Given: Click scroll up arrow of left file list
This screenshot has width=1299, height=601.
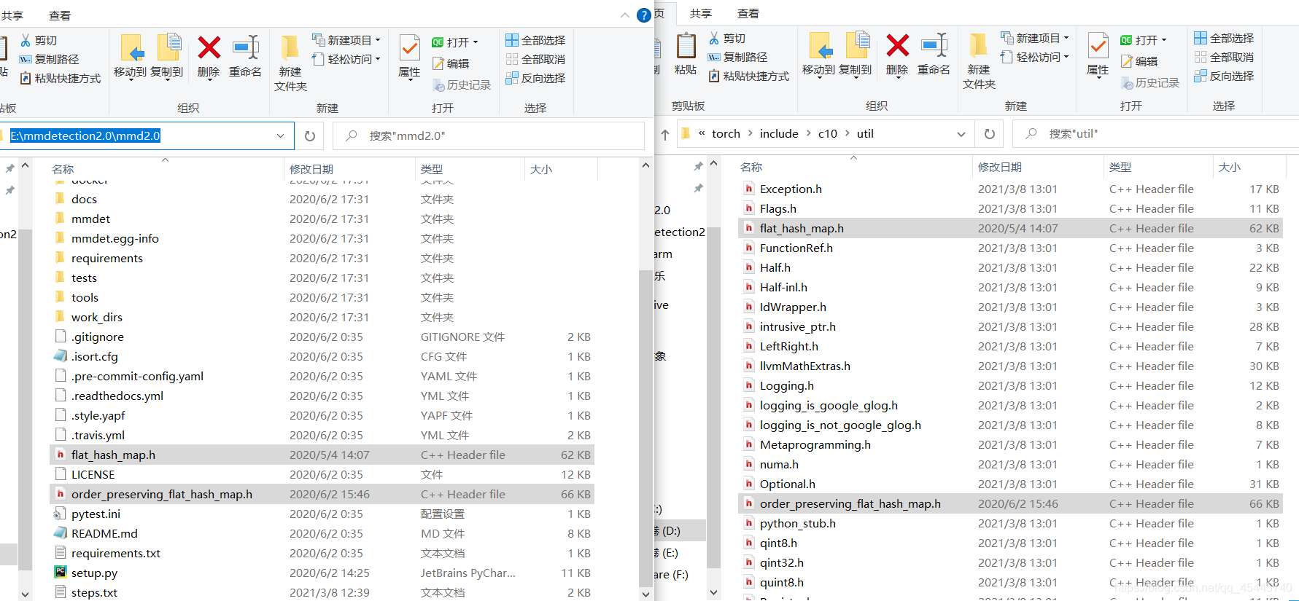Looking at the screenshot, I should coord(645,165).
